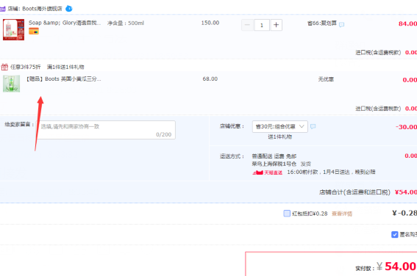The height and width of the screenshot is (276, 417).
Task: View Boots cucumber gift thumbnail
Action: [12, 84]
